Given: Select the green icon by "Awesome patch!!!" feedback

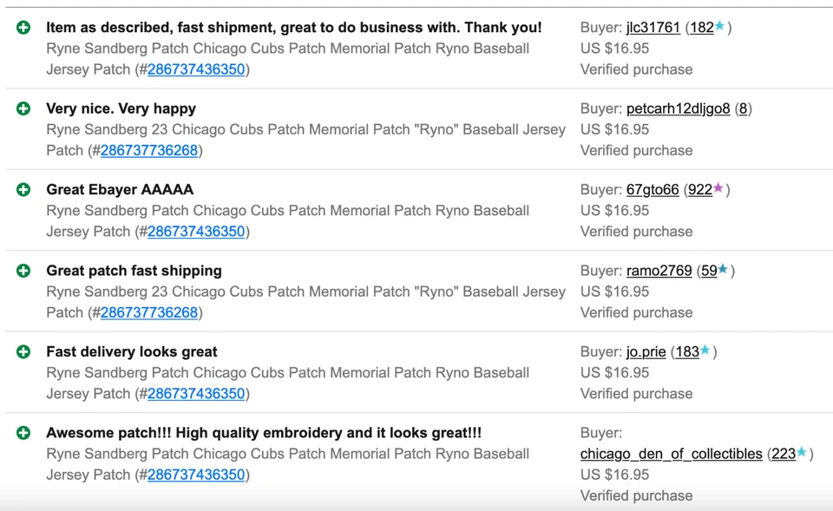Looking at the screenshot, I should (23, 433).
